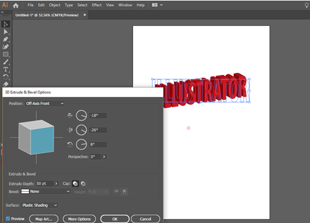Click the red ILLUSTRATOR 3D text

[x=204, y=91]
